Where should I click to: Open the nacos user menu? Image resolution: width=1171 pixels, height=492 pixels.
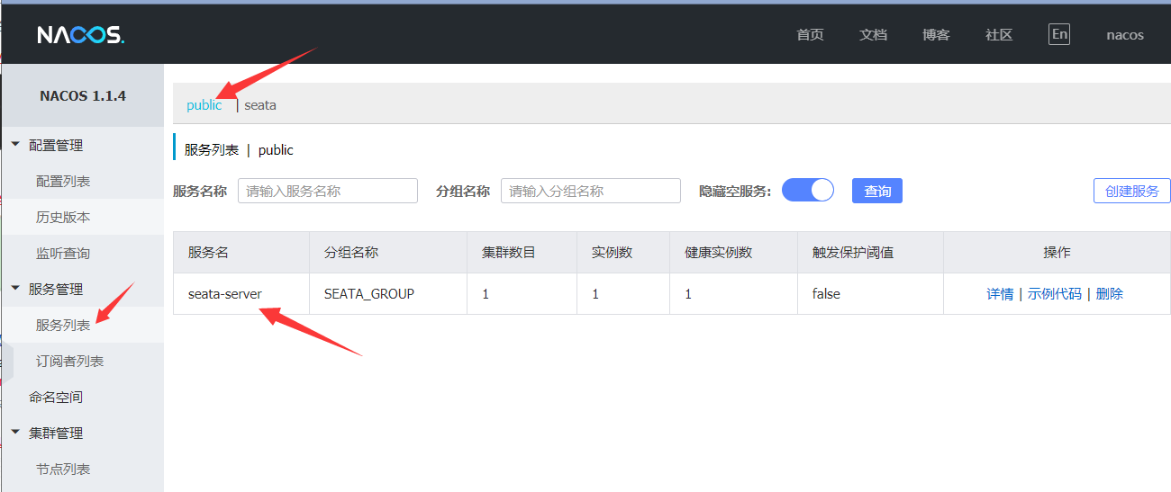[x=1125, y=35]
